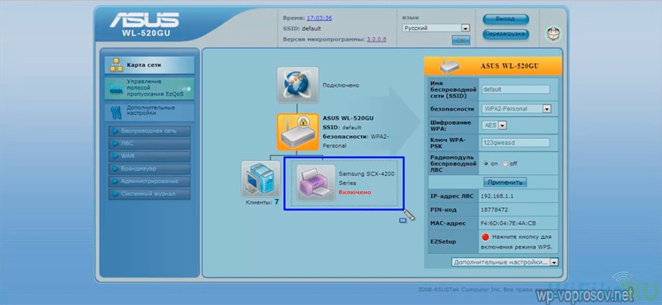Open WAN section
The image size is (662, 305).
point(149,156)
